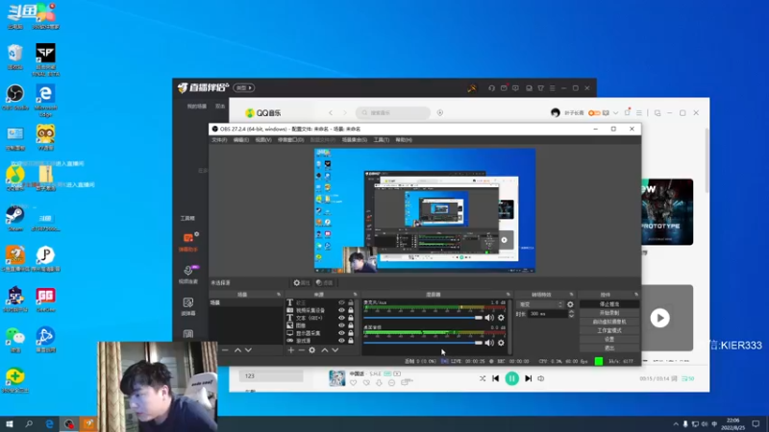
Task: Click 启动虚拟摄像机 button
Action: (x=609, y=322)
